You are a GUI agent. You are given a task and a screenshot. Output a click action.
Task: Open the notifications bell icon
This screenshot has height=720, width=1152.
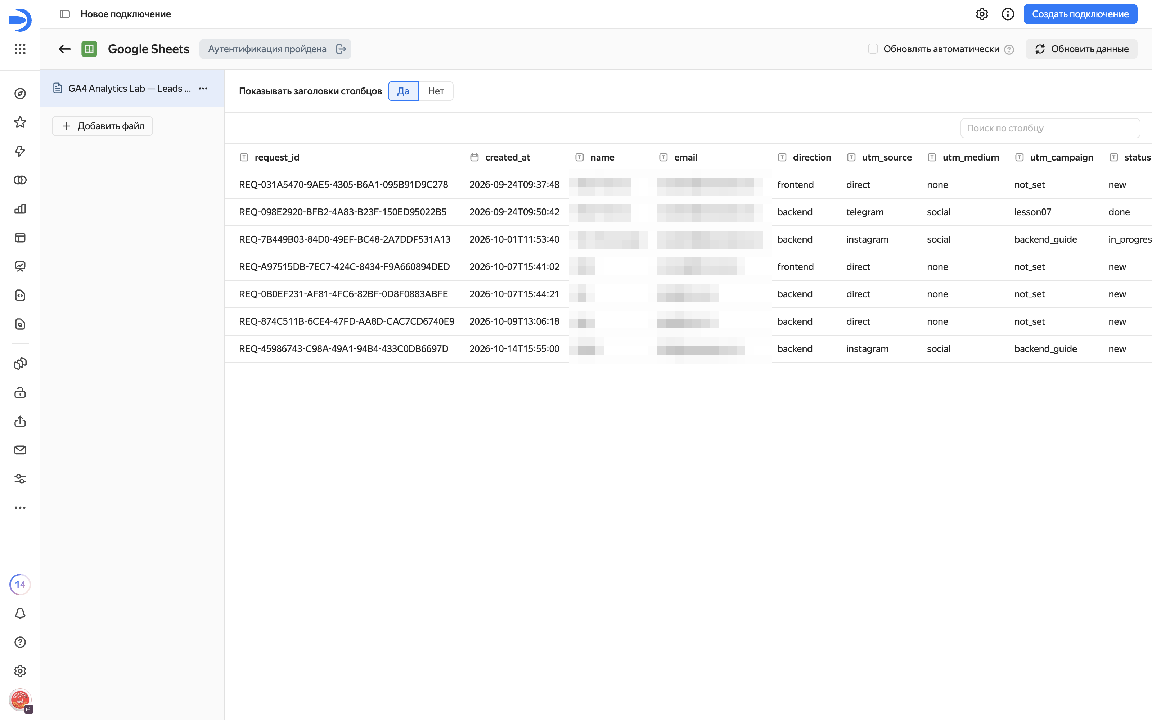tap(20, 613)
